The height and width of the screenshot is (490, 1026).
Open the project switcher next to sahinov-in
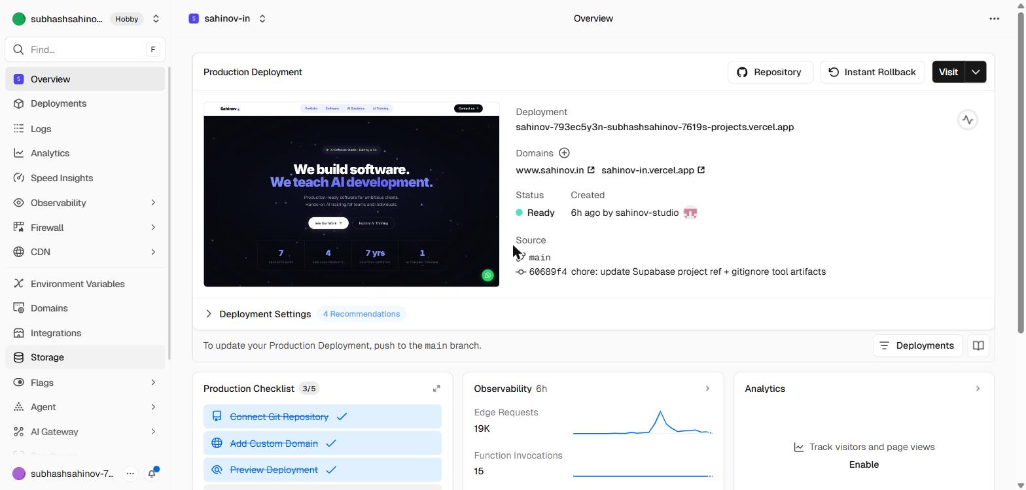(x=262, y=18)
